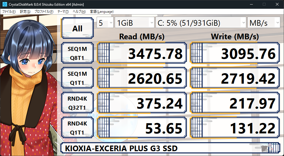Click the KIOXIA-EXCERIA PLUS G3 SSD comment field

coord(170,148)
